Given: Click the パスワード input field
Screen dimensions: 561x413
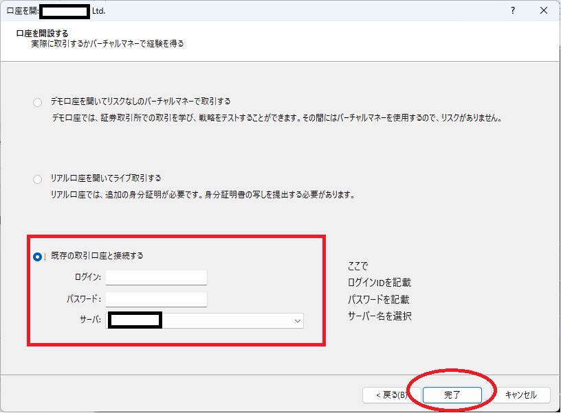Looking at the screenshot, I should pos(156,299).
